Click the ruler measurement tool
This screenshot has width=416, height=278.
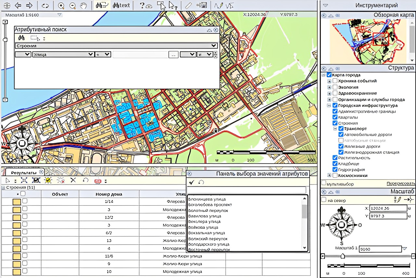coord(188,5)
